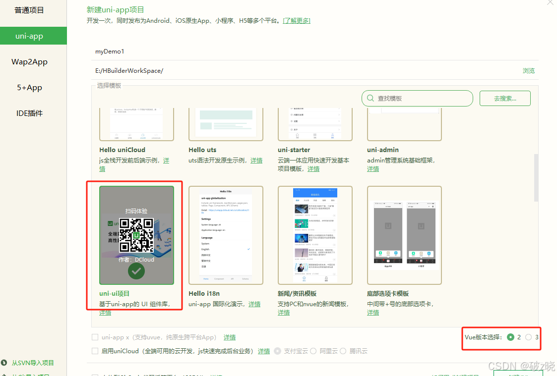Select Vue version 3 radio button
Image resolution: width=557 pixels, height=376 pixels.
point(529,337)
